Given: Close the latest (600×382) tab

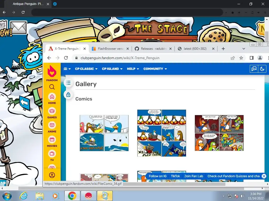Looking at the screenshot, I should click(213, 49).
